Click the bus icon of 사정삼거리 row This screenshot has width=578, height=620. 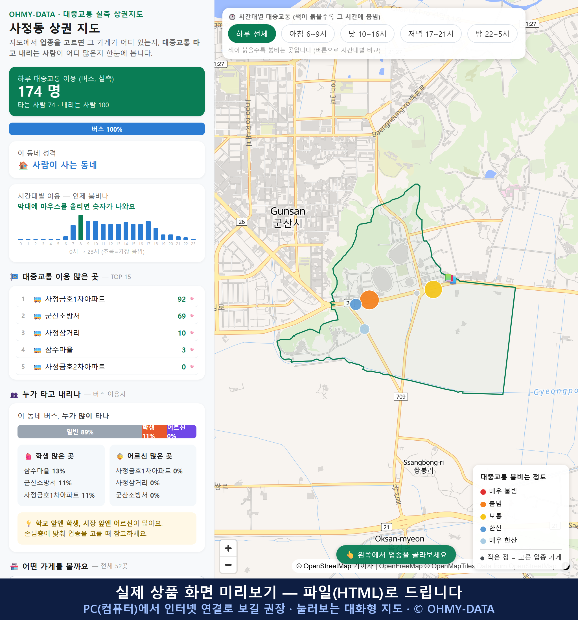pos(37,333)
